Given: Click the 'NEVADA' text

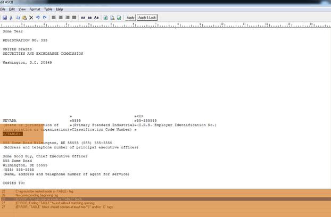Looking at the screenshot, I should [x=10, y=121].
